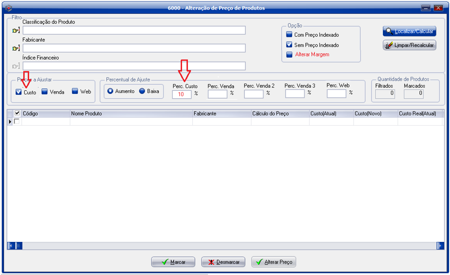Select the Aumento radio button
This screenshot has width=450, height=275.
tap(110, 91)
